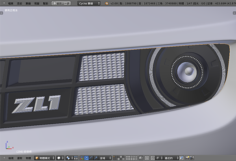Select the first highlighted layer button

pos(114,157)
